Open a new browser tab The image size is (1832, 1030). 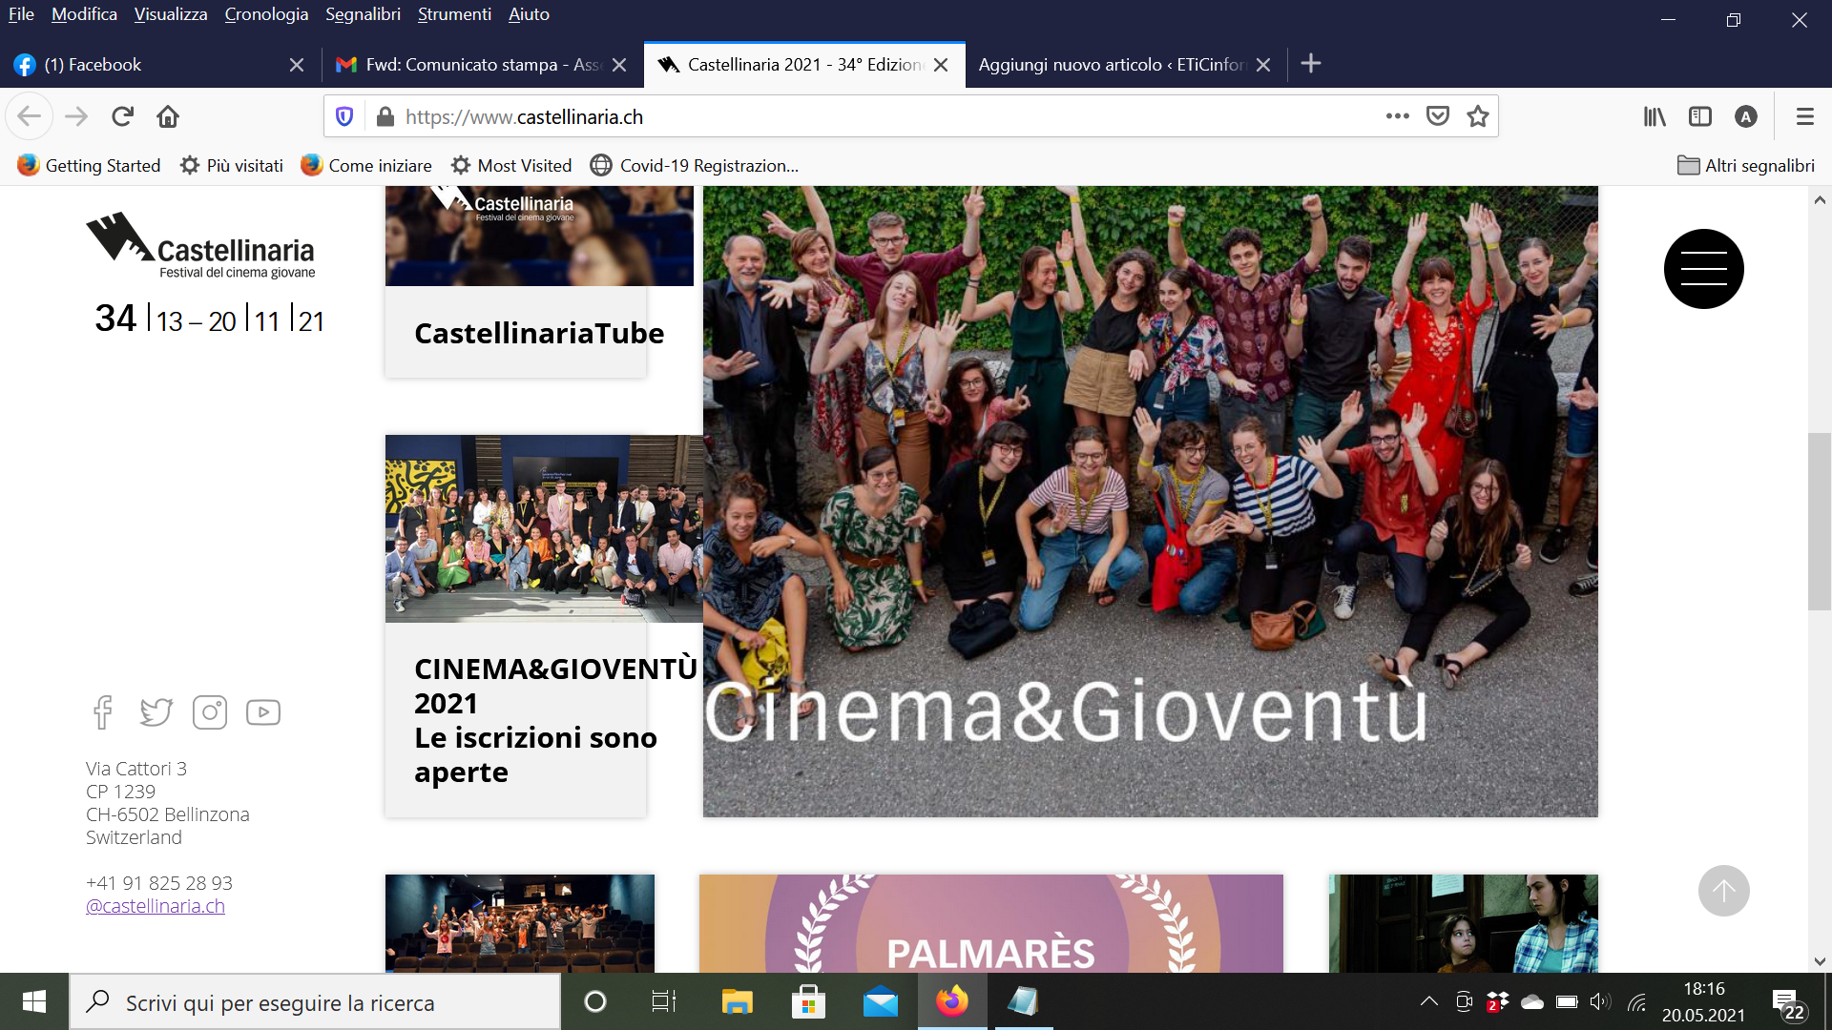pyautogui.click(x=1311, y=64)
